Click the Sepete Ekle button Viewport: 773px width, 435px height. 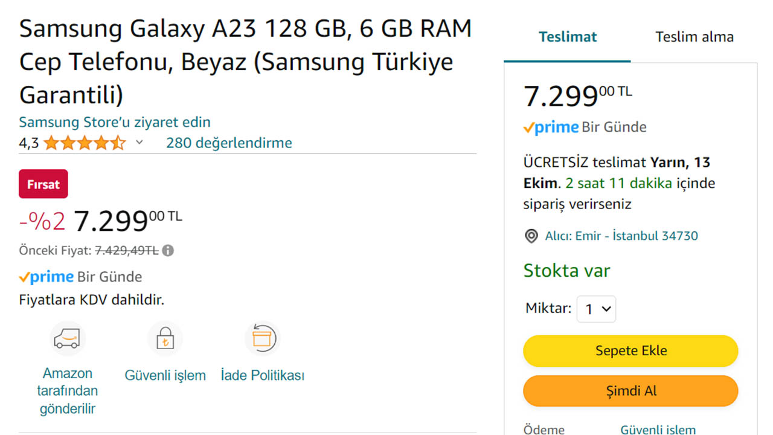[x=630, y=350]
